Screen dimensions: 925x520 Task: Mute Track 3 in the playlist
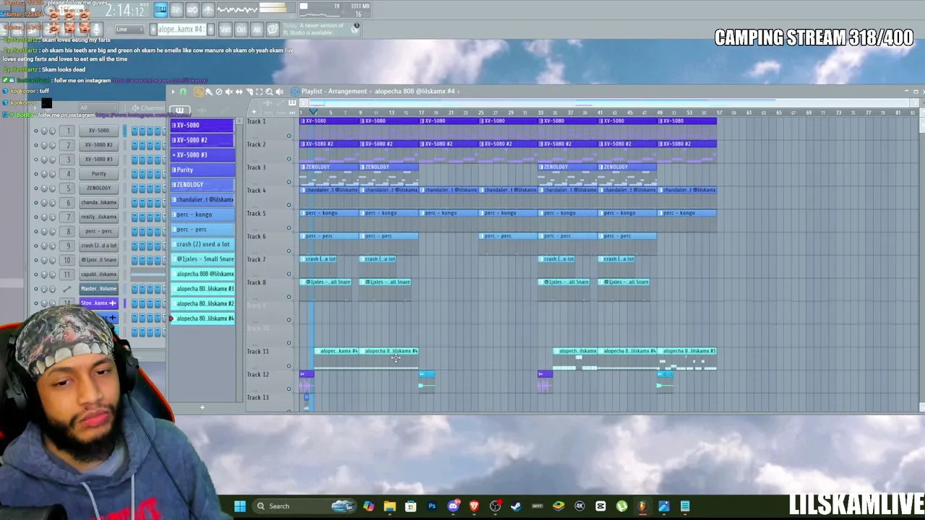(x=289, y=182)
